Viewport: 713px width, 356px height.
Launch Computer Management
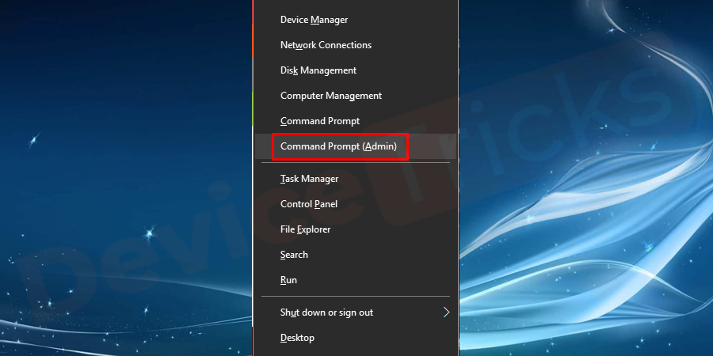[x=331, y=96]
